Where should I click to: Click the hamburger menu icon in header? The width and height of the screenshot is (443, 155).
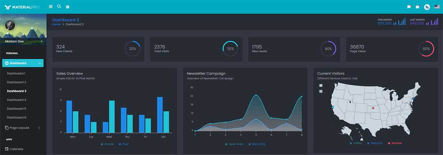pyautogui.click(x=51, y=7)
